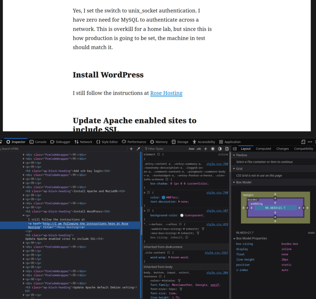Open source link style.css:459

click(x=217, y=224)
